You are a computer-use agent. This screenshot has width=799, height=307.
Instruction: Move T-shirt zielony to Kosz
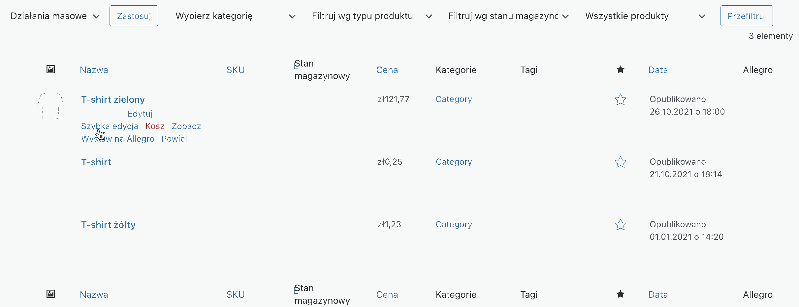click(155, 126)
